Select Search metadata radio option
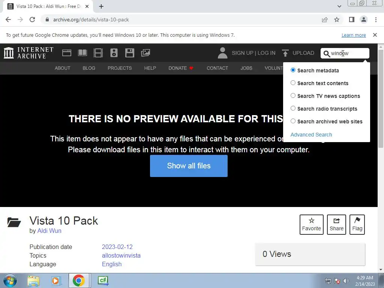 (293, 70)
